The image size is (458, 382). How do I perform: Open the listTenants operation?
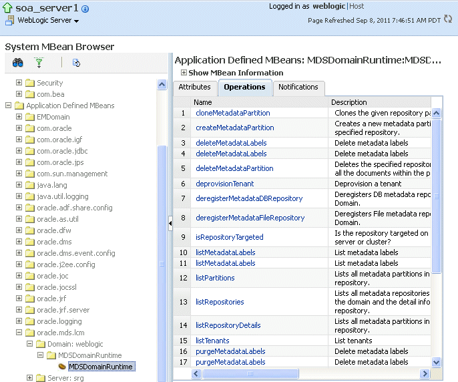212,341
